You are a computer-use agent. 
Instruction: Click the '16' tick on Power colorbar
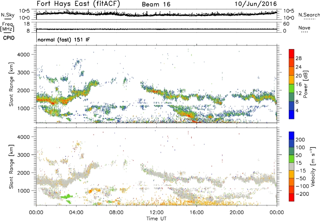click(298, 85)
